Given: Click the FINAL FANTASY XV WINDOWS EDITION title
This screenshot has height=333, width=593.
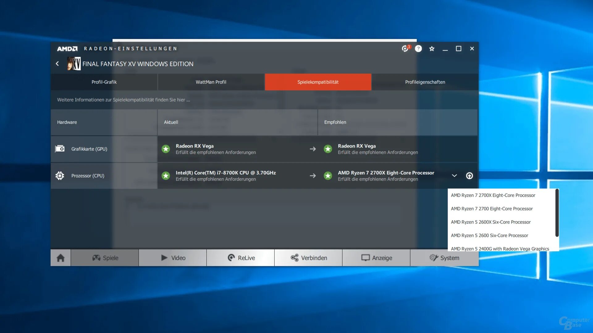Looking at the screenshot, I should pyautogui.click(x=138, y=64).
